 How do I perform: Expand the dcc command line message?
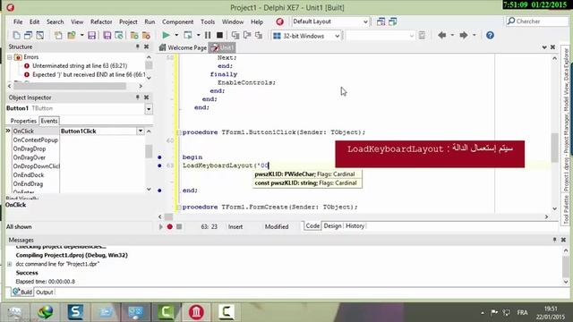(10, 264)
